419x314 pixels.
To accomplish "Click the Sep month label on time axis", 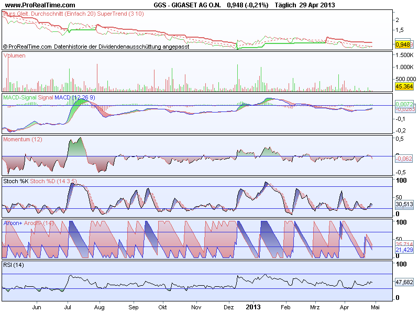I will click(x=134, y=307).
